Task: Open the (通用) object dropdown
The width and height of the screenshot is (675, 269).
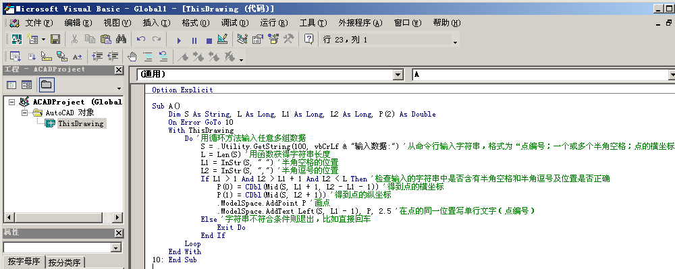Action: pos(398,75)
